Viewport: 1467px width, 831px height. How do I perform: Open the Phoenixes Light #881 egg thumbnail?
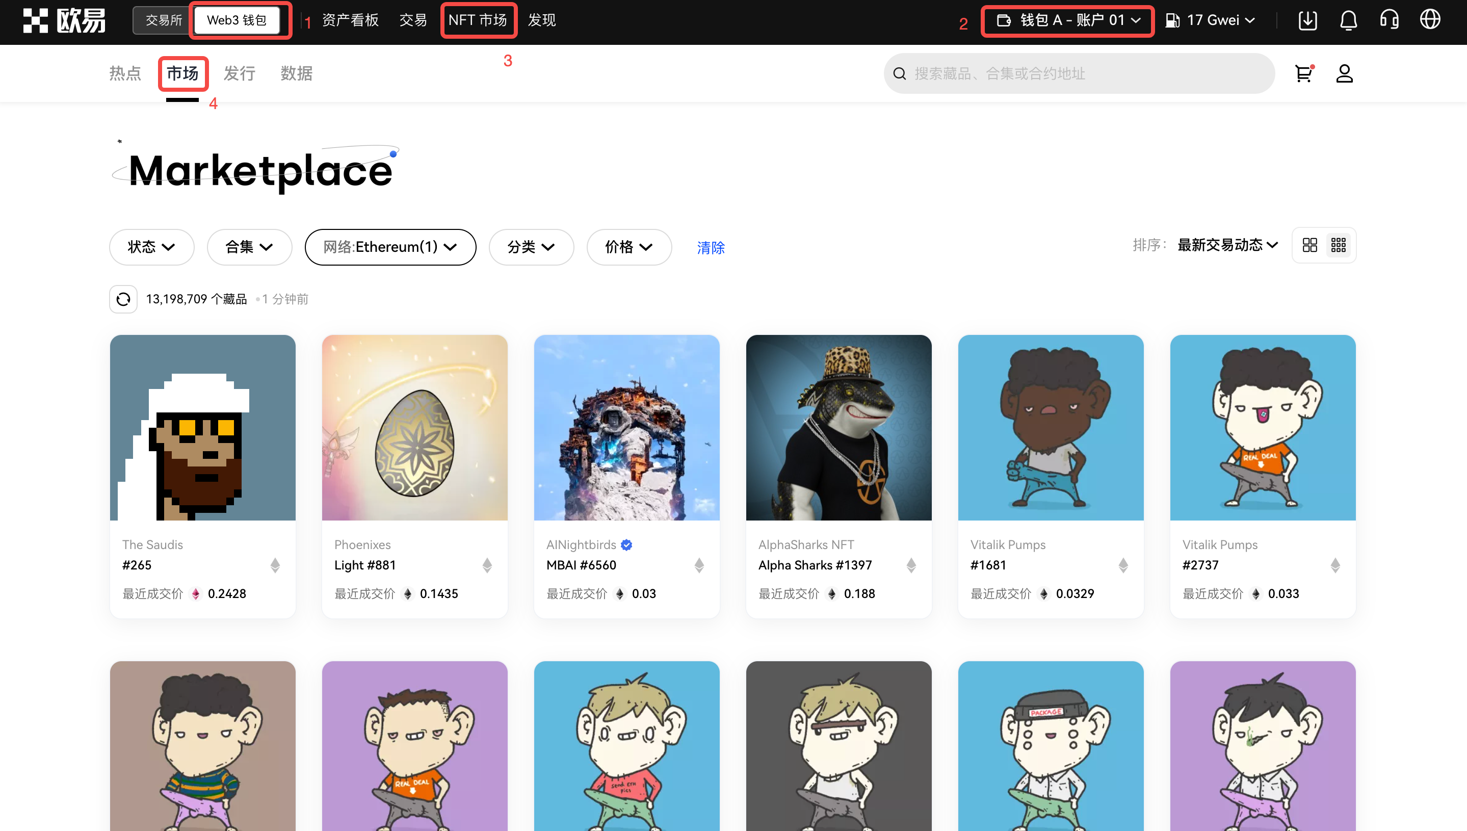coord(415,428)
